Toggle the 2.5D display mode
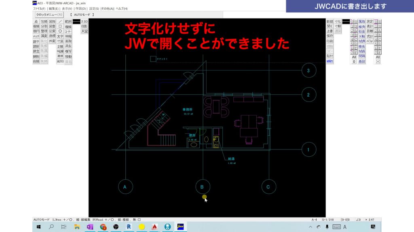Image resolution: width=414 pixels, height=232 pixels. 84,21
